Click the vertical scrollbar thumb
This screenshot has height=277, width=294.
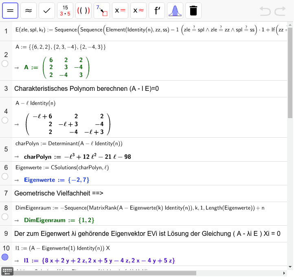(x=290, y=73)
